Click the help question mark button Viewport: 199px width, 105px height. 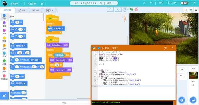[125, 10]
